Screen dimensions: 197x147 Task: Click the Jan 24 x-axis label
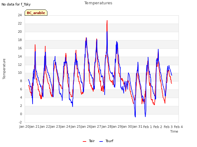pos(66,127)
